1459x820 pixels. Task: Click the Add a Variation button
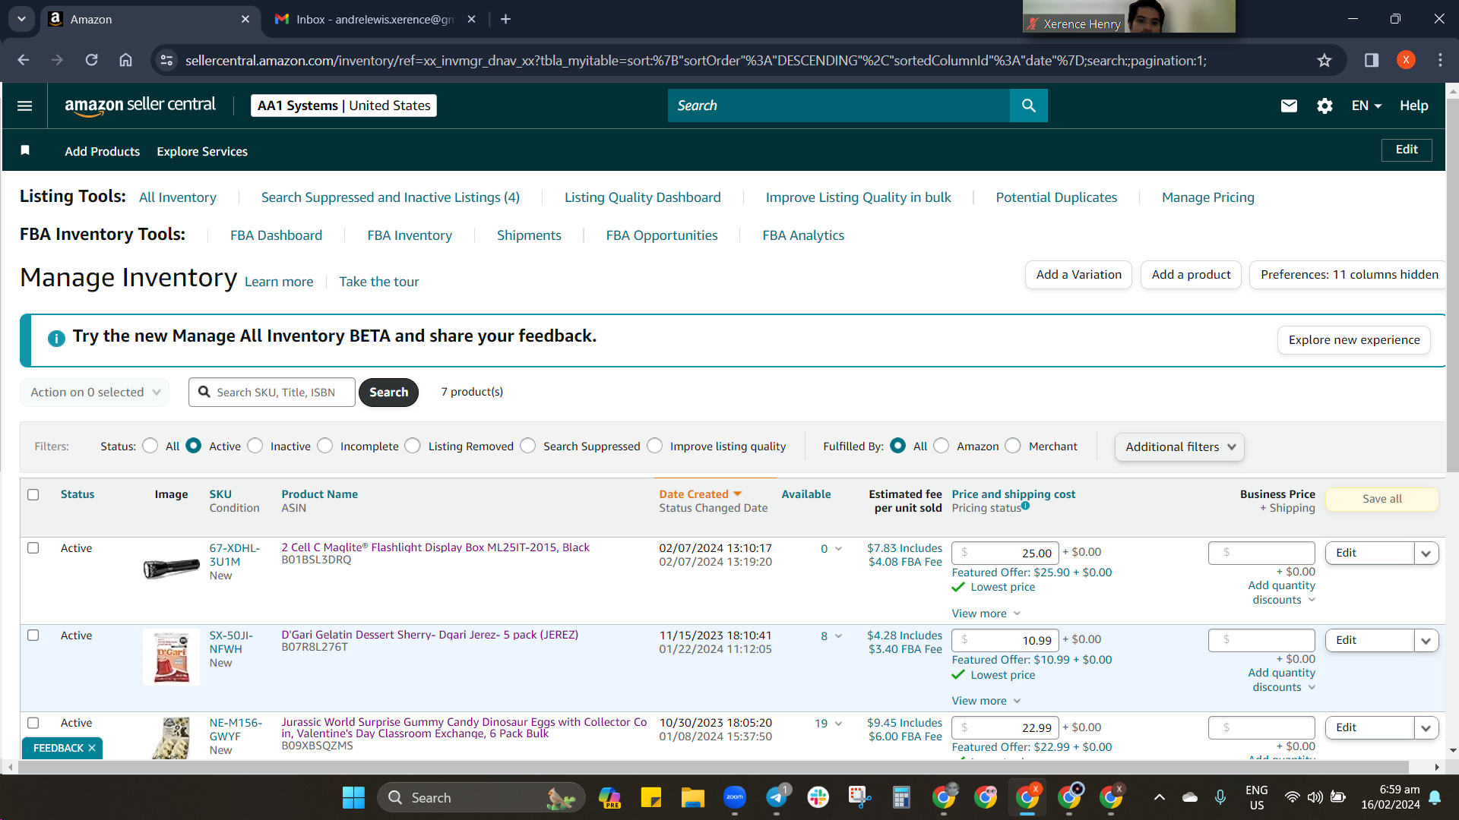[1079, 275]
